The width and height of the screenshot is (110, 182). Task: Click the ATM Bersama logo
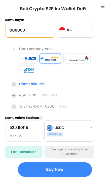pyautogui.click(x=29, y=71)
